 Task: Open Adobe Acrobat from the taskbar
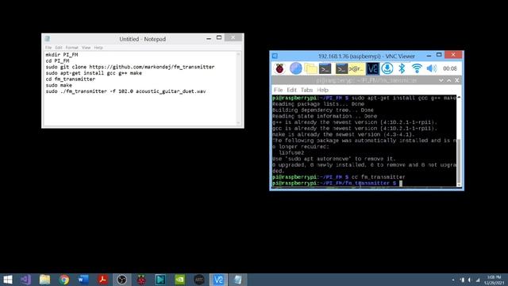102,280
